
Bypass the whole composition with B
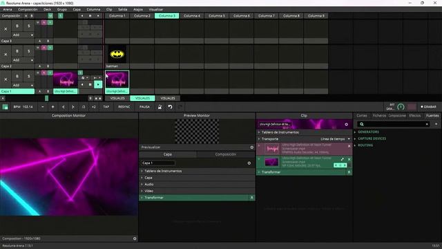pyautogui.click(x=32, y=16)
